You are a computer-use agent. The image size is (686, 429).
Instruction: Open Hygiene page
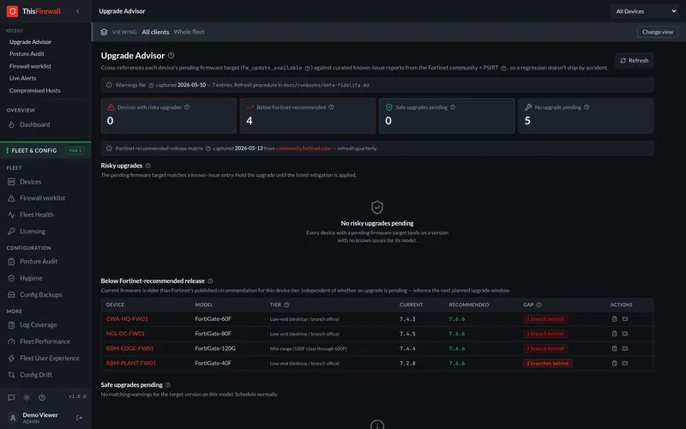point(31,278)
